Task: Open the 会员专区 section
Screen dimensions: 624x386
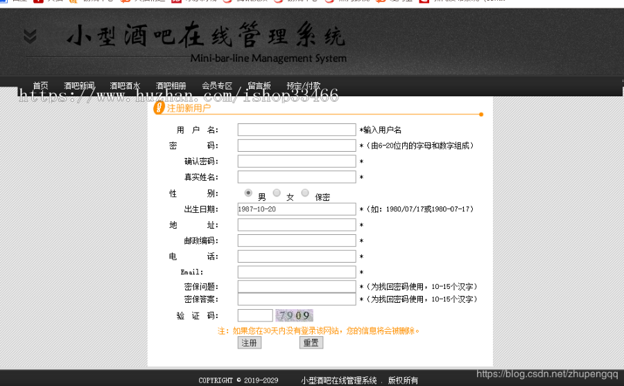Action: 217,85
